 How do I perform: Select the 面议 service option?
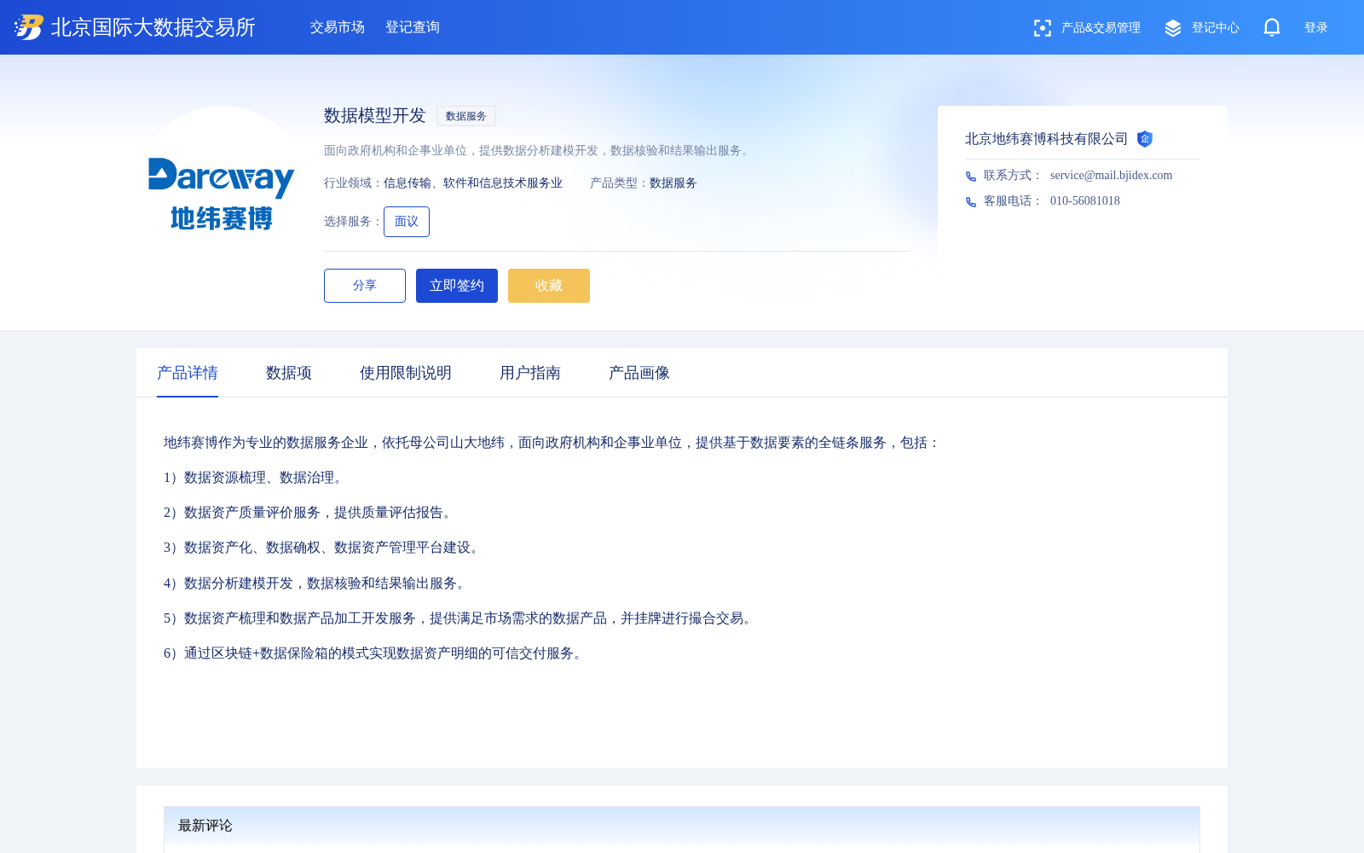(x=407, y=222)
